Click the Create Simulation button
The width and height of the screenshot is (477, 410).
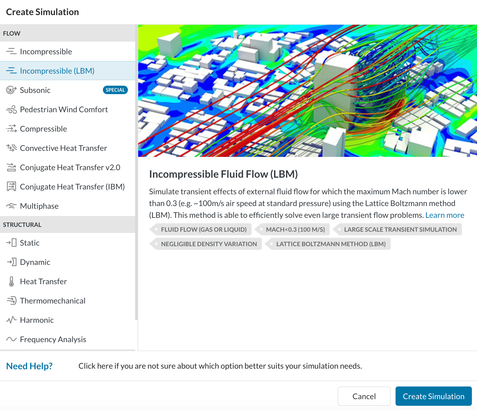[434, 396]
